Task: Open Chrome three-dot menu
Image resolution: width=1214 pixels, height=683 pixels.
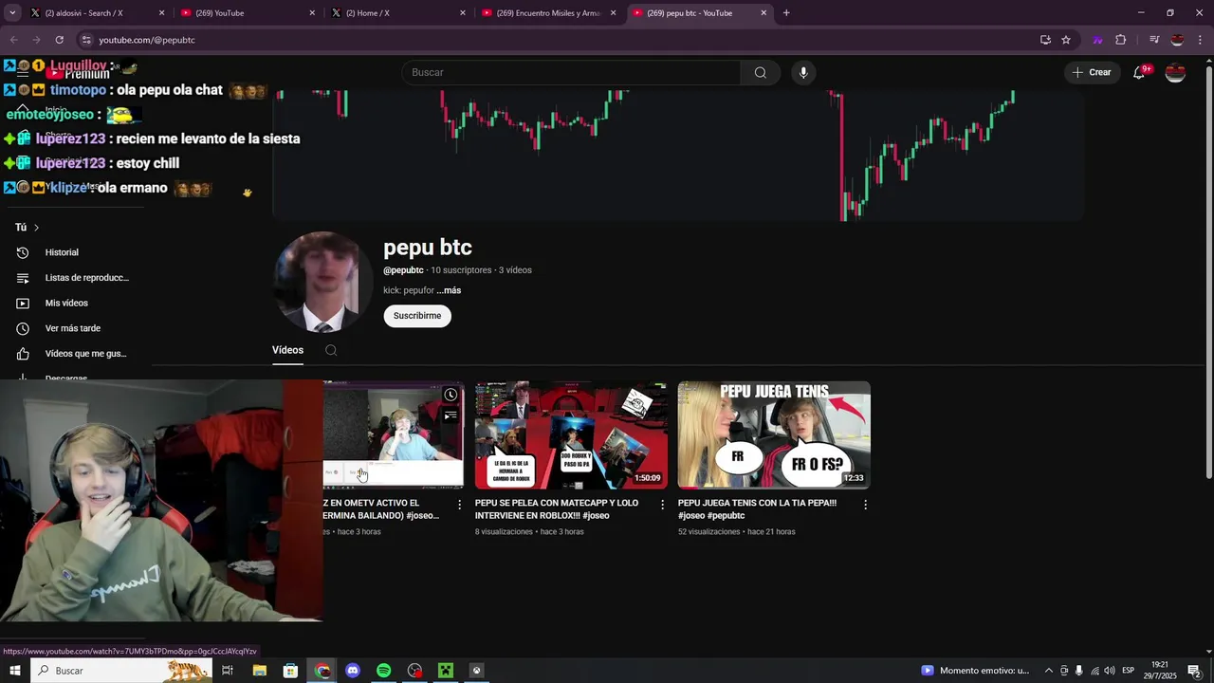Action: pyautogui.click(x=1201, y=40)
